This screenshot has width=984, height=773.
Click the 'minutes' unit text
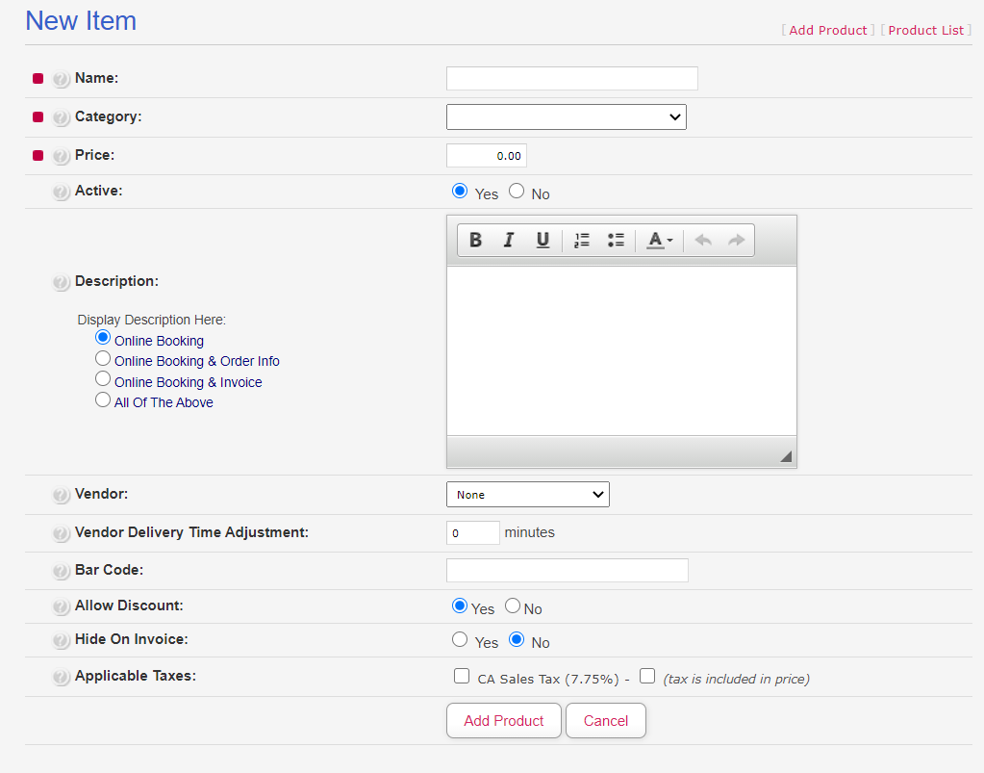530,532
